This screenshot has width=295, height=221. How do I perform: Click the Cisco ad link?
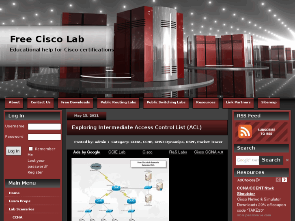tap(147, 152)
